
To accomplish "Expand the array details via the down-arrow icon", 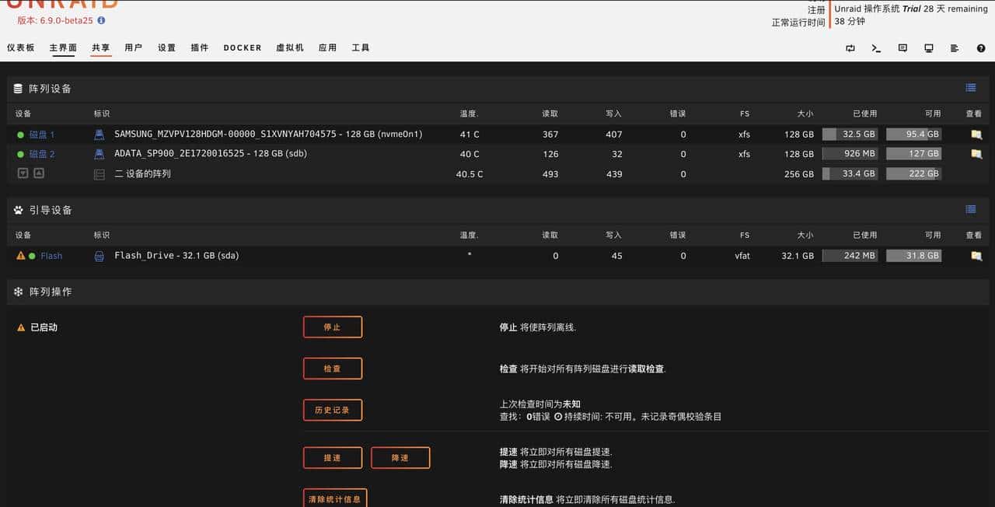I will (23, 173).
